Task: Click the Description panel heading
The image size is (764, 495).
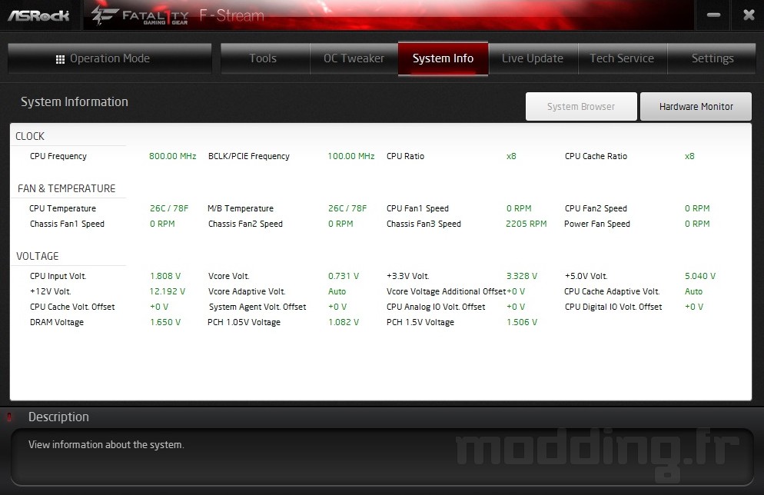Action: [58, 417]
